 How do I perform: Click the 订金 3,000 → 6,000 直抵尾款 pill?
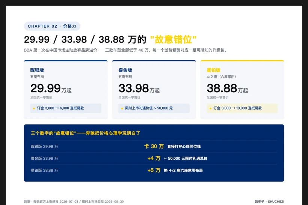pyautogui.click(x=66, y=108)
